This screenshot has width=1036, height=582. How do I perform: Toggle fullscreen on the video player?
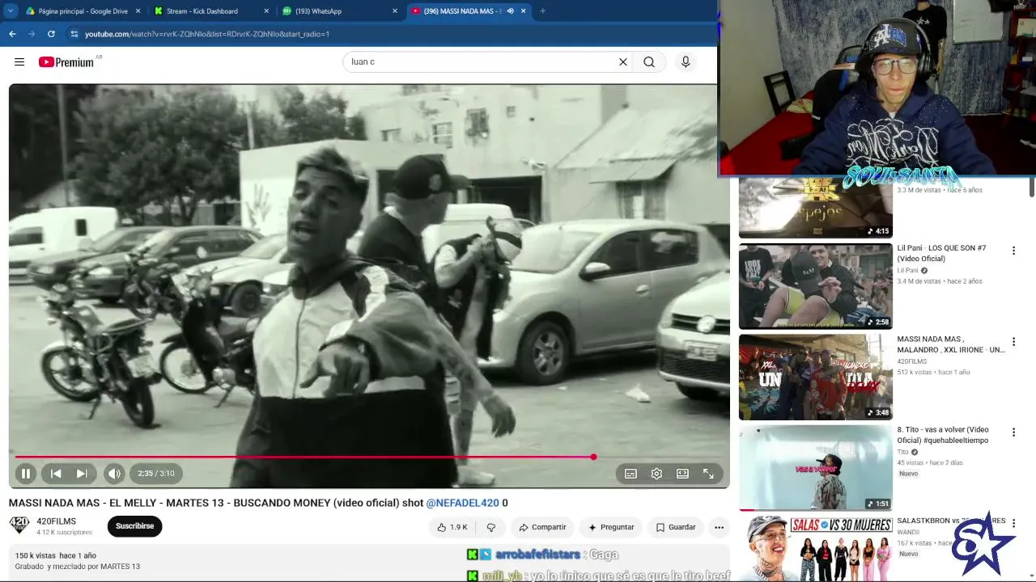point(708,474)
